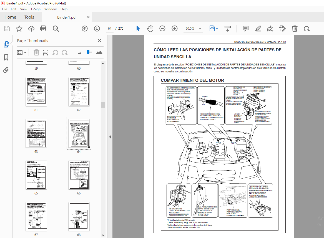Zoom in with the plus button
The width and height of the screenshot is (324, 238).
click(x=175, y=29)
